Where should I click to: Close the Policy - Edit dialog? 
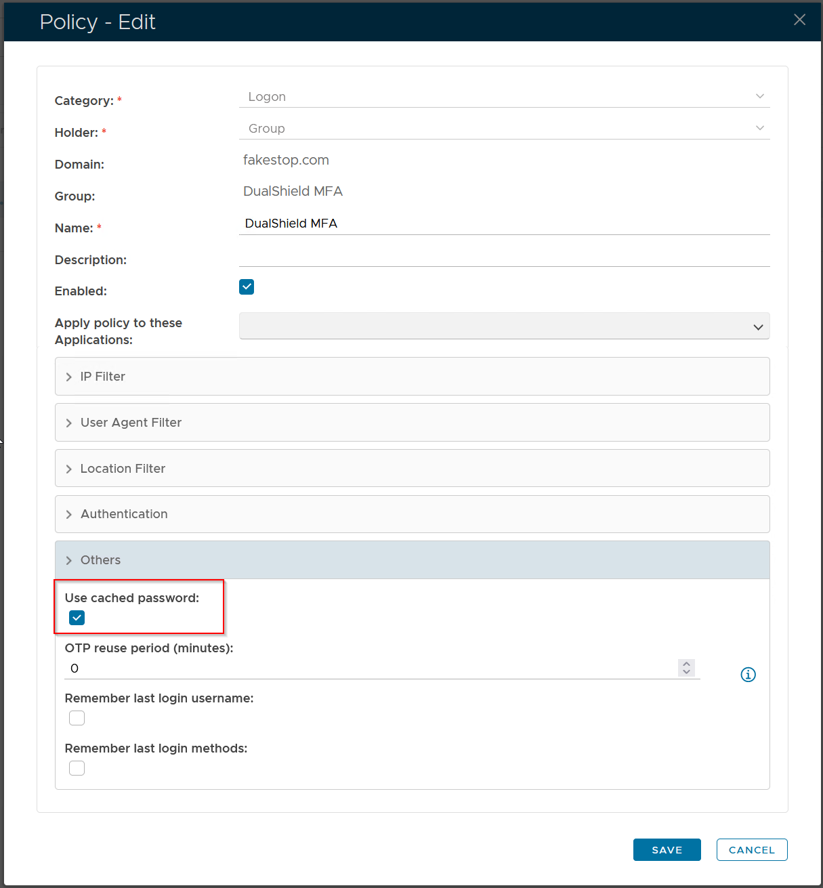(x=799, y=20)
